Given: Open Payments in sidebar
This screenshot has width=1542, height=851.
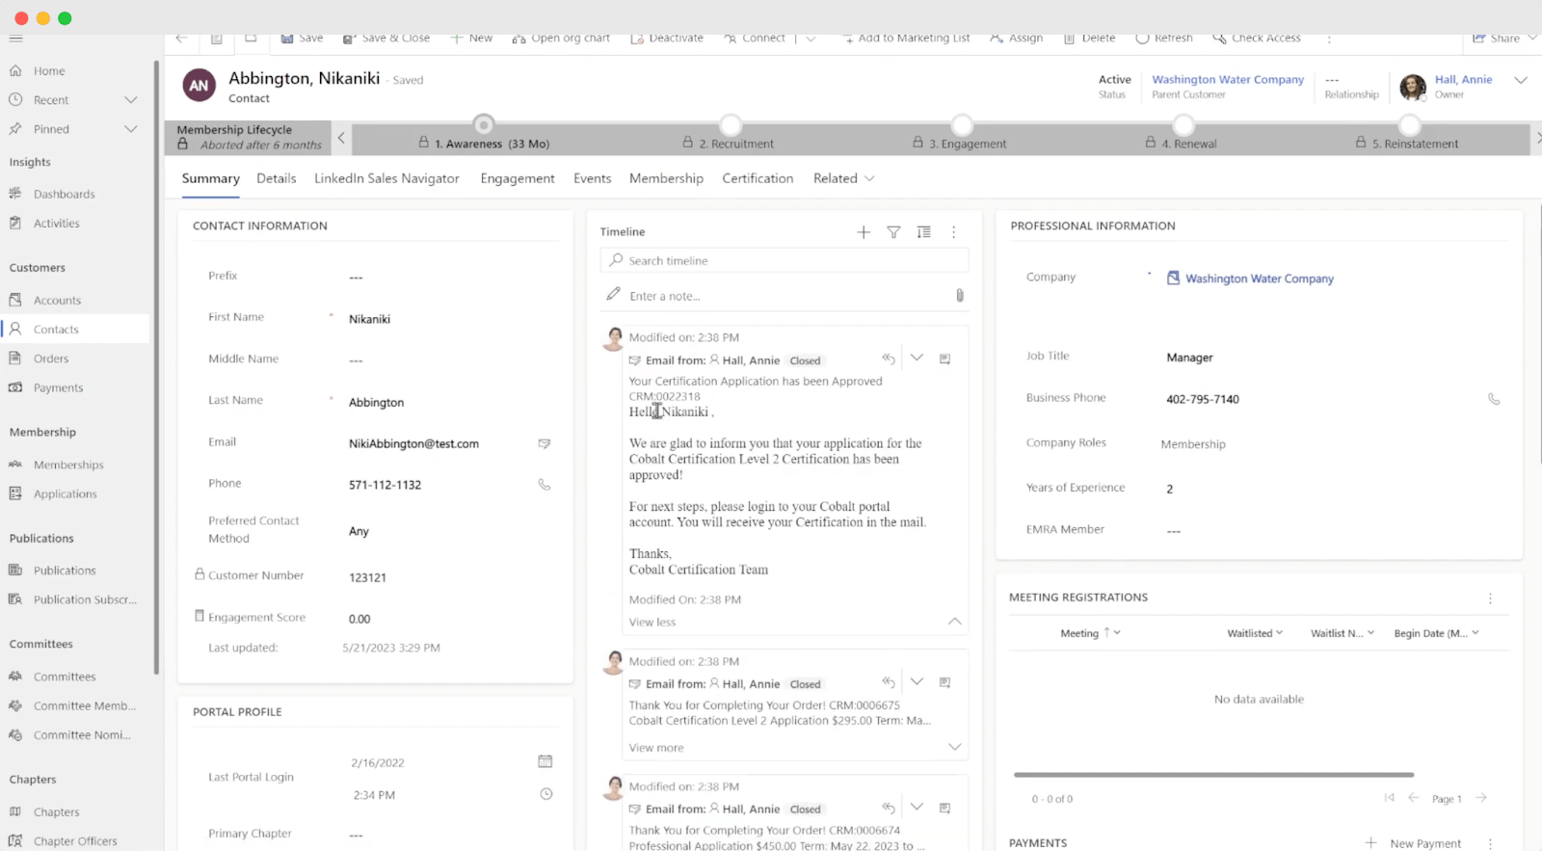Looking at the screenshot, I should pyautogui.click(x=58, y=388).
